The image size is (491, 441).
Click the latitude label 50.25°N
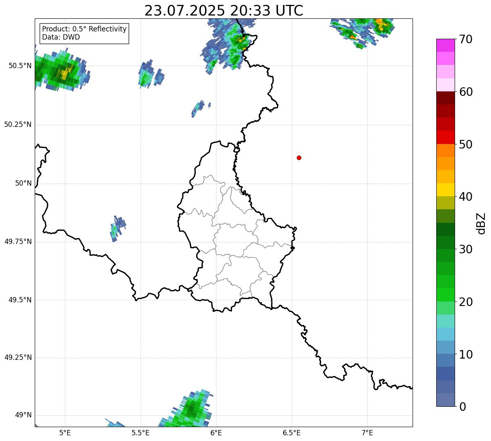click(x=18, y=124)
